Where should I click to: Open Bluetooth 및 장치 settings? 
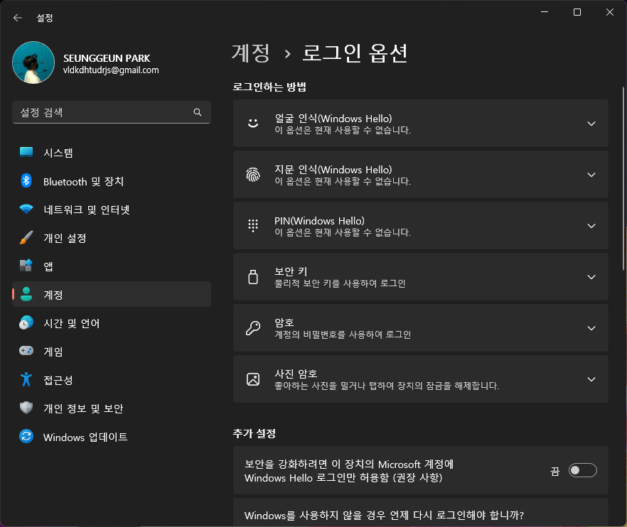point(112,181)
